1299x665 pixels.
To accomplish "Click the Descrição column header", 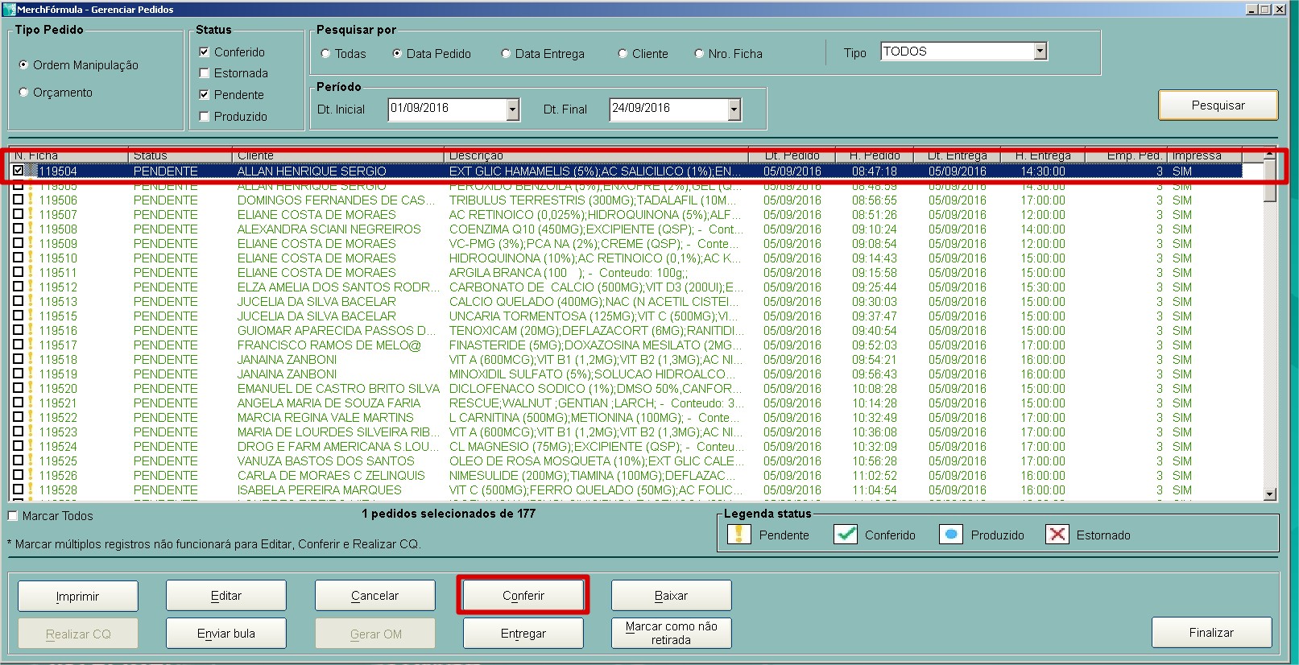I will point(595,155).
